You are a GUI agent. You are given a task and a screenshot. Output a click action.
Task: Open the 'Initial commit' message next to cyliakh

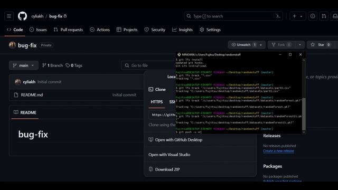pyautogui.click(x=49, y=82)
